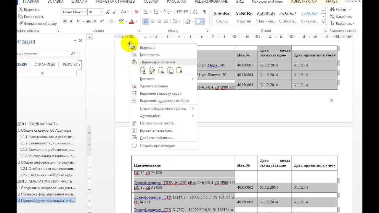Increase font size with large A
379x213 pixels.
point(108,12)
